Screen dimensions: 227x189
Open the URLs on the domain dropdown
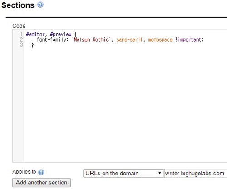(x=123, y=173)
